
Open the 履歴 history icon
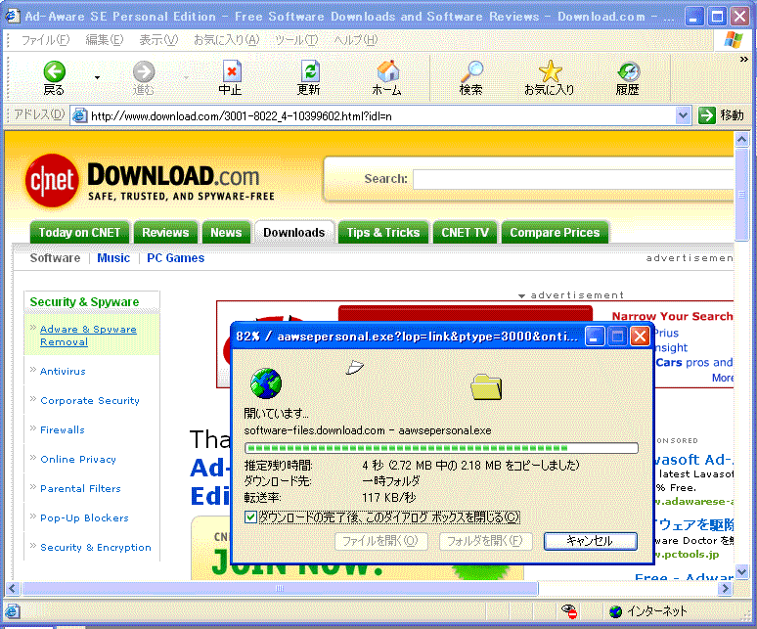628,71
